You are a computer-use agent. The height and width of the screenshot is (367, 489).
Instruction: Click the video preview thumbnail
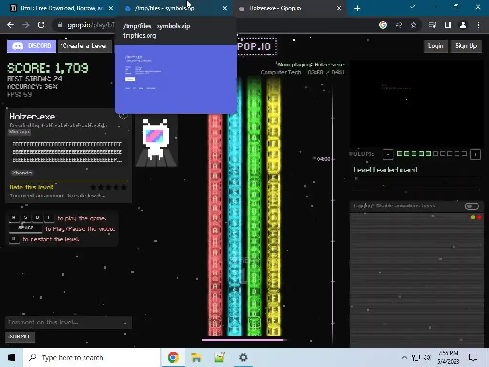click(416, 104)
